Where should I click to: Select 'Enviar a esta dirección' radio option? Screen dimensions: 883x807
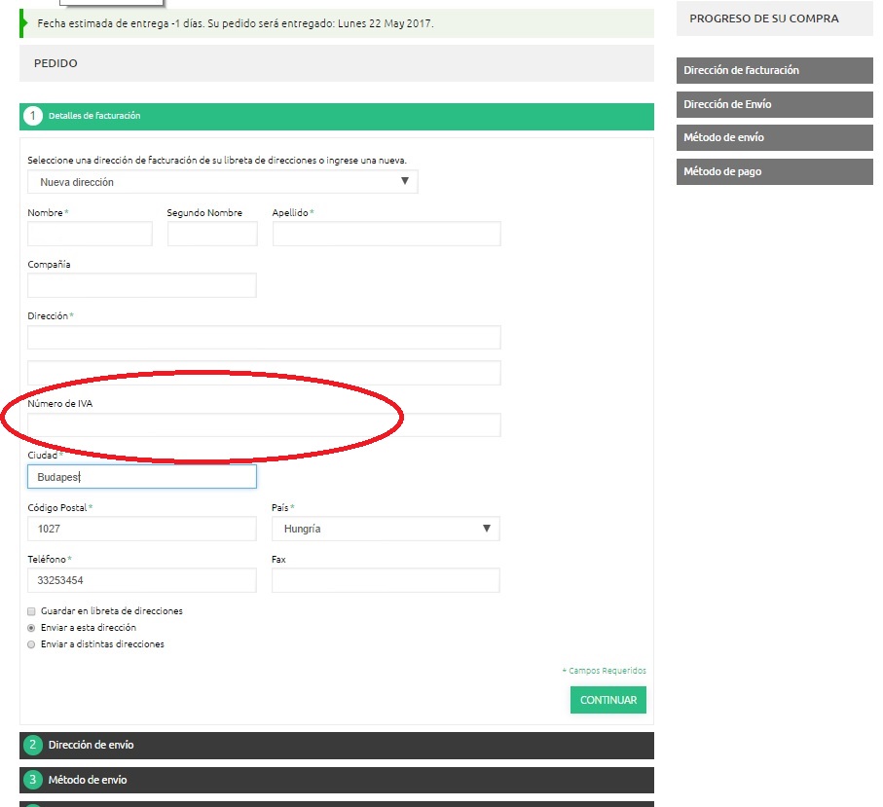31,628
